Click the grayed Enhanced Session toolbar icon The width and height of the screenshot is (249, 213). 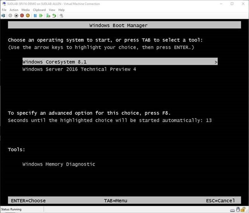[x=61, y=16]
